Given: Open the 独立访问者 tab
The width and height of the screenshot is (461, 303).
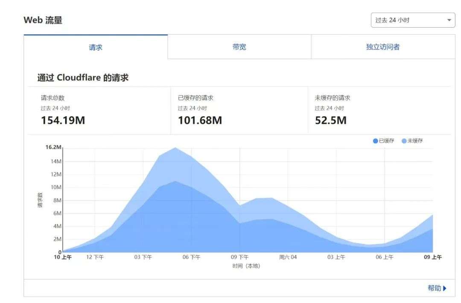Looking at the screenshot, I should pyautogui.click(x=383, y=47).
